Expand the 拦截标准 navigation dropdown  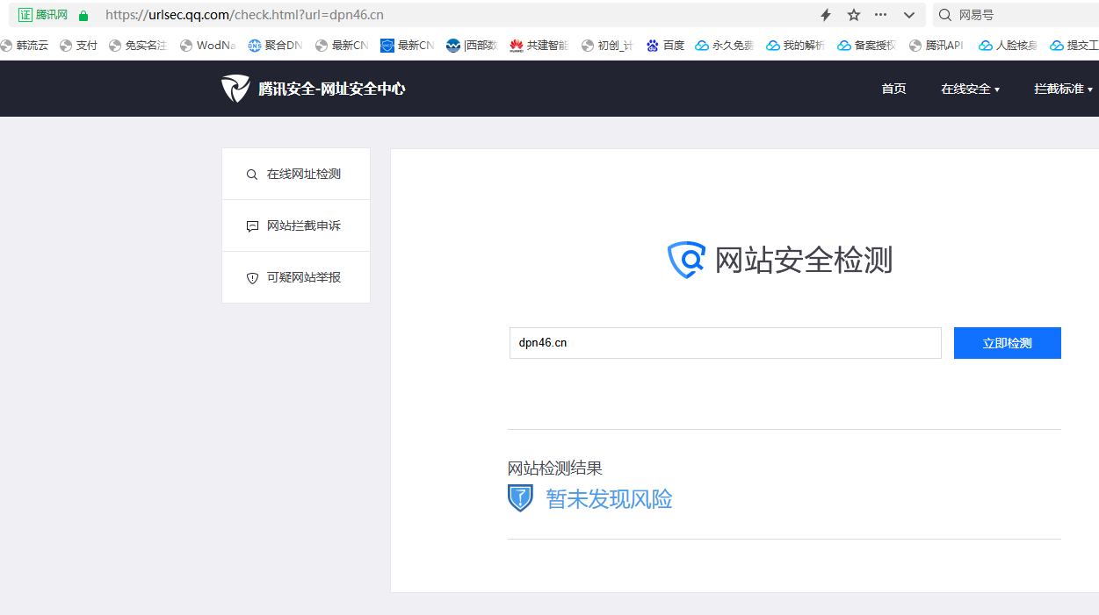pos(1064,89)
